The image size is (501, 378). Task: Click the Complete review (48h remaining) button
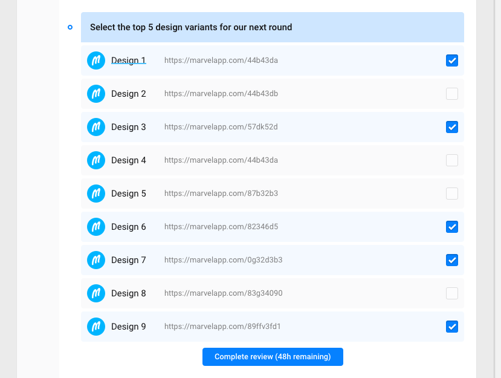pos(273,357)
